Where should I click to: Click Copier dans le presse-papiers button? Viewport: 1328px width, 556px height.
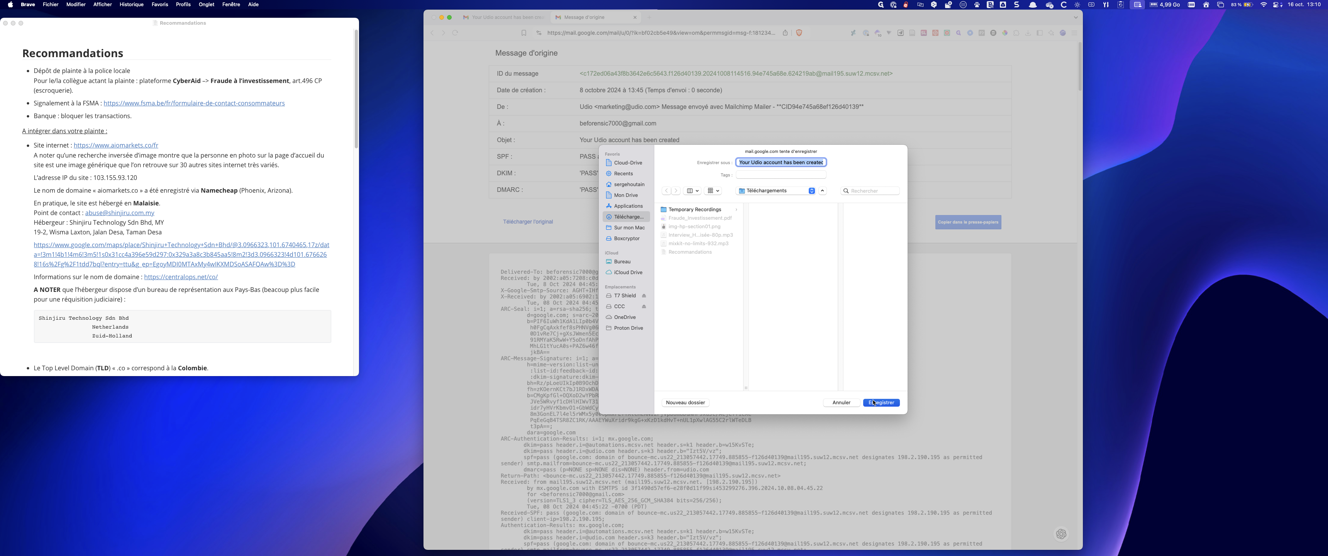(x=968, y=222)
